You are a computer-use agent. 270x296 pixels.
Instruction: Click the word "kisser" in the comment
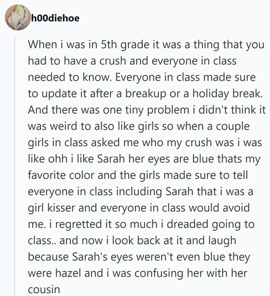point(61,208)
